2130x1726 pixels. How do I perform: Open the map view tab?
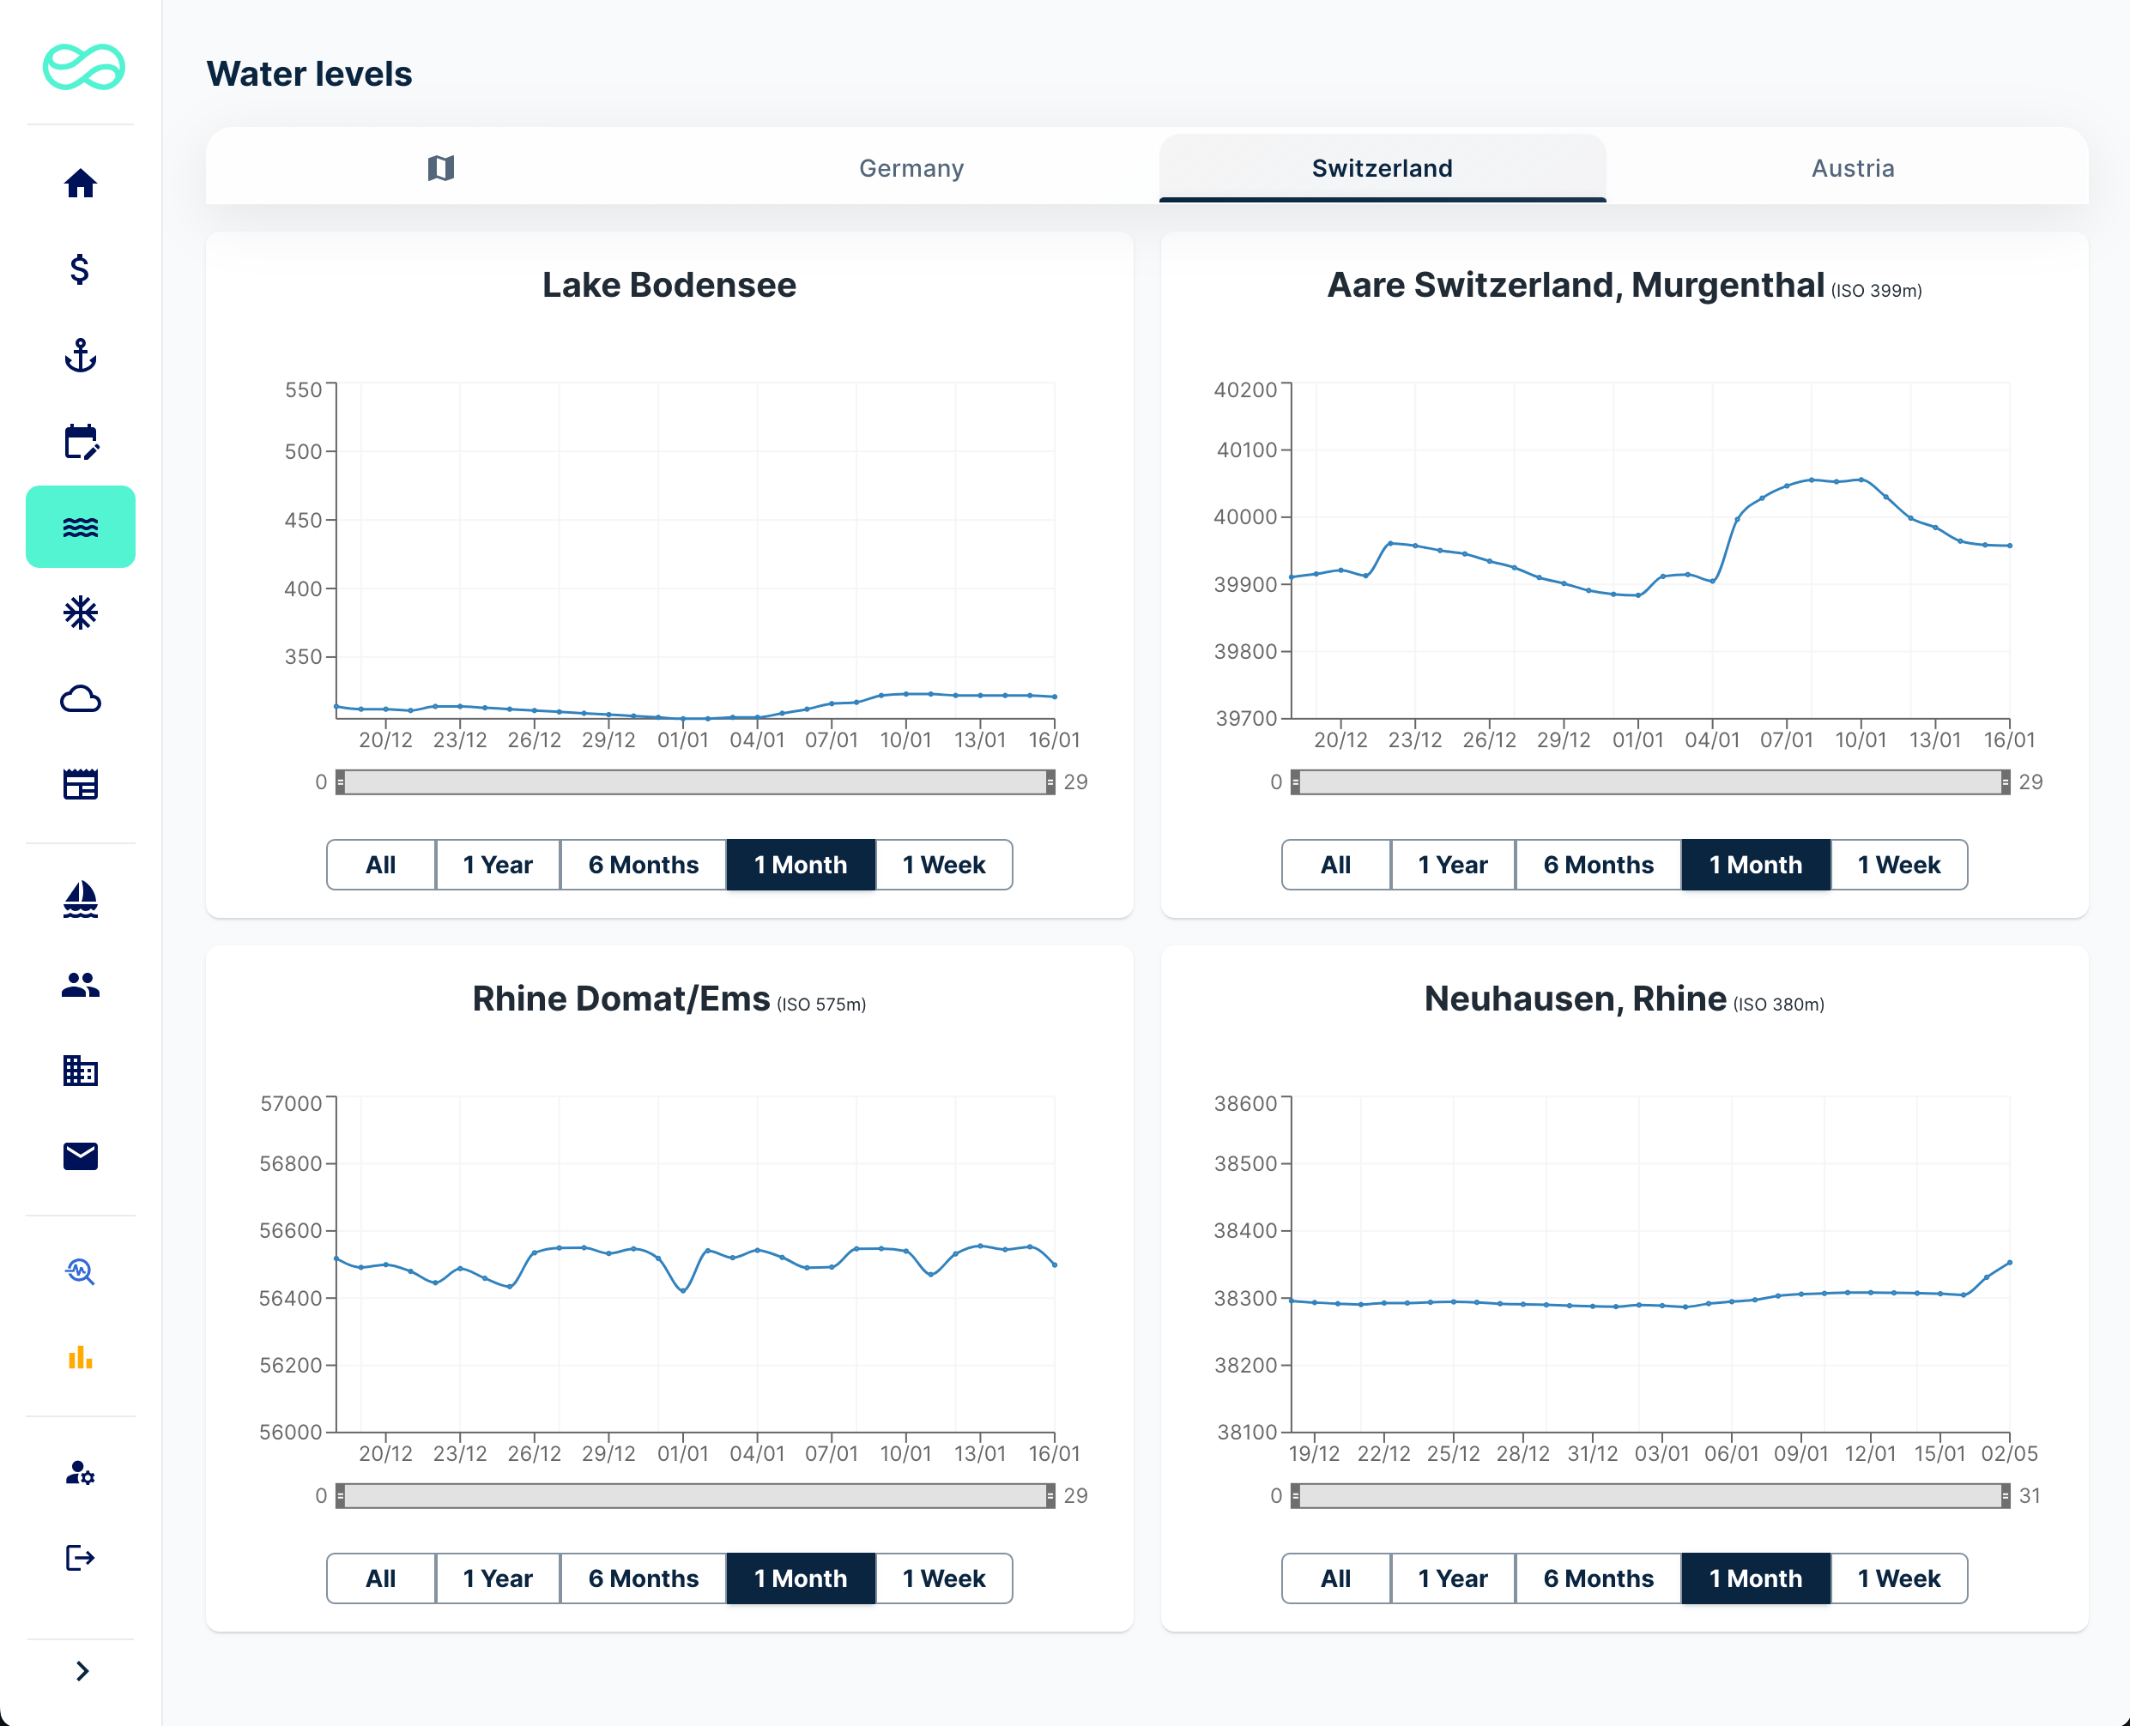coord(440,168)
